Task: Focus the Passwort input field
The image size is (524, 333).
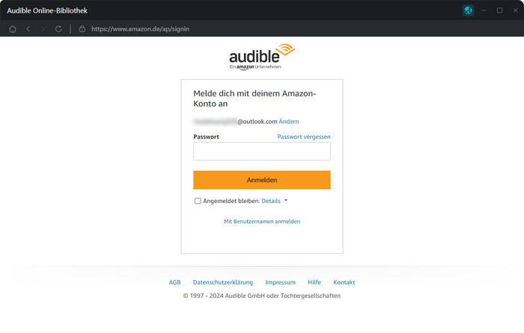Action: [x=262, y=152]
